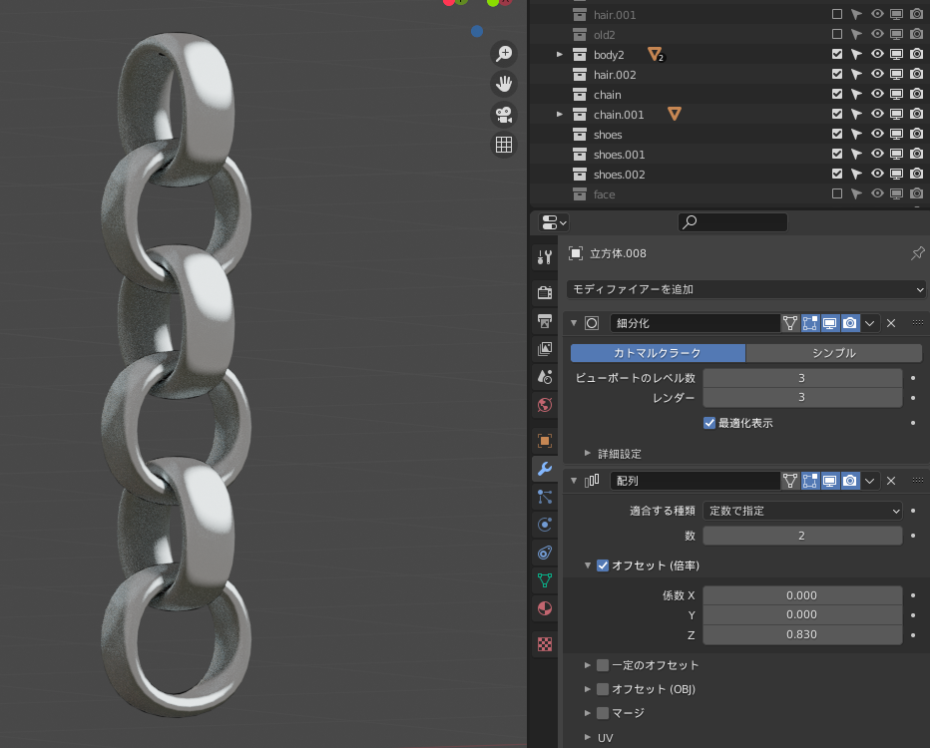Open the Material properties tab icon
Image resolution: width=930 pixels, height=748 pixels.
click(x=545, y=608)
